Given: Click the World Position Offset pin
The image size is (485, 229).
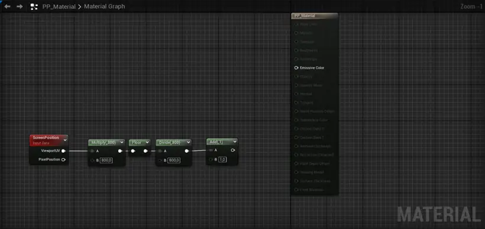Looking at the screenshot, I should (x=296, y=111).
